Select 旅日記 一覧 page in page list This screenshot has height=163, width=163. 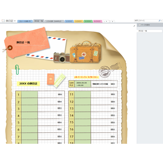coord(149,31)
